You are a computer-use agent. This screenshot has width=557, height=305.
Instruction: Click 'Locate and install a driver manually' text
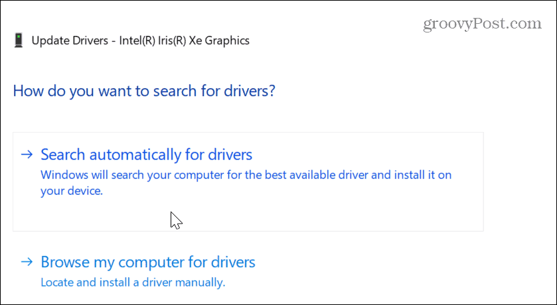coord(133,282)
